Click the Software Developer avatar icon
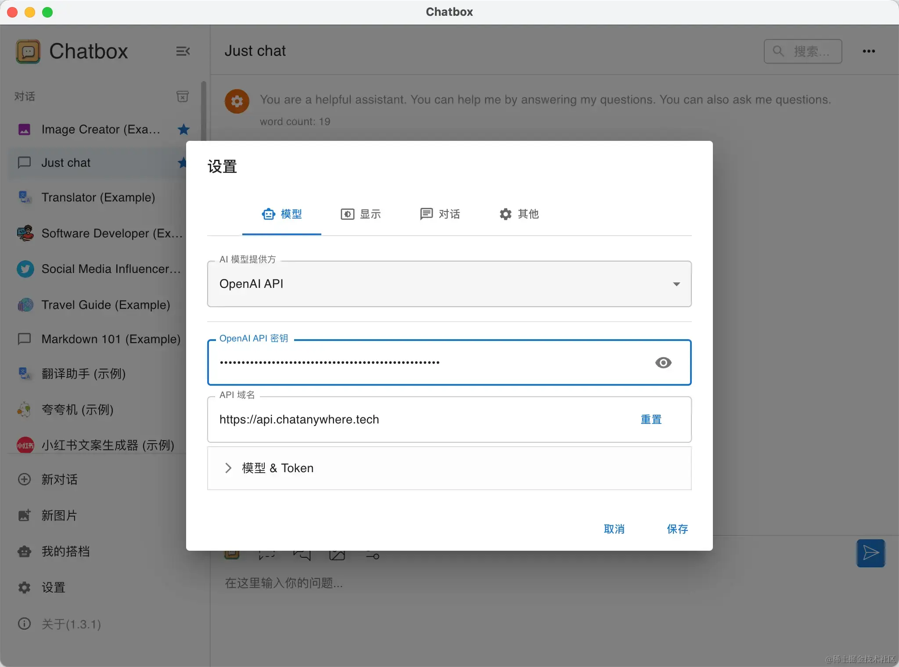 click(25, 233)
